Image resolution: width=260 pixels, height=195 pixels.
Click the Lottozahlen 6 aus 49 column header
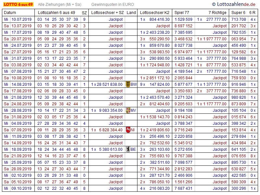tap(56, 13)
